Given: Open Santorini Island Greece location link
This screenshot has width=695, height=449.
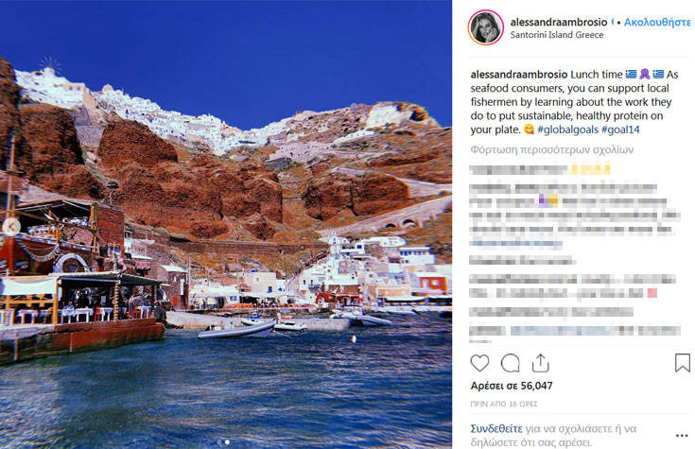Looking at the screenshot, I should (557, 35).
